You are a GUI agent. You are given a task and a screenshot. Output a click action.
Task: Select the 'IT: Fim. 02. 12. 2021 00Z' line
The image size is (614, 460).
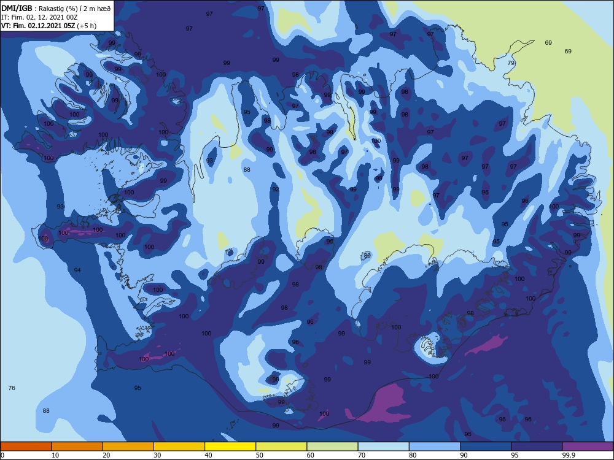click(39, 17)
